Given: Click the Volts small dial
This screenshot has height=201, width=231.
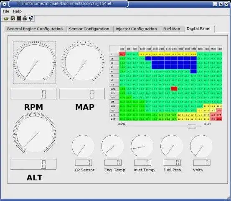Looking at the screenshot, I should point(201,146).
